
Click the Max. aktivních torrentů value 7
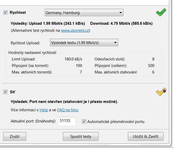81,72
